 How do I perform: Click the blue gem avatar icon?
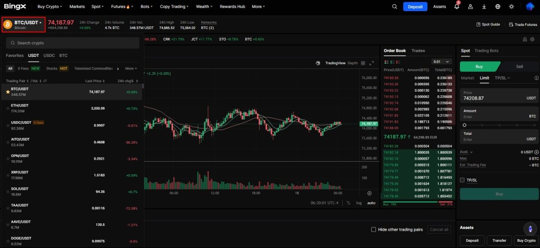pyautogui.click(x=529, y=6)
